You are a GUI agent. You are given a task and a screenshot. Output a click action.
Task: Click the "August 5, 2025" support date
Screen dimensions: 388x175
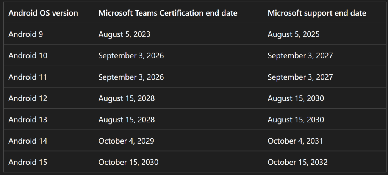pyautogui.click(x=294, y=34)
